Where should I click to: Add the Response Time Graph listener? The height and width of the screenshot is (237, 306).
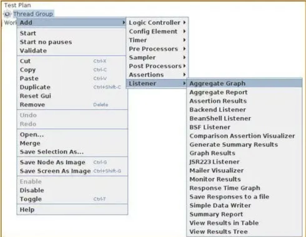tap(225, 188)
